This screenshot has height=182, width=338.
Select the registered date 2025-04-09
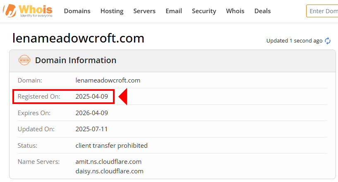(x=91, y=97)
